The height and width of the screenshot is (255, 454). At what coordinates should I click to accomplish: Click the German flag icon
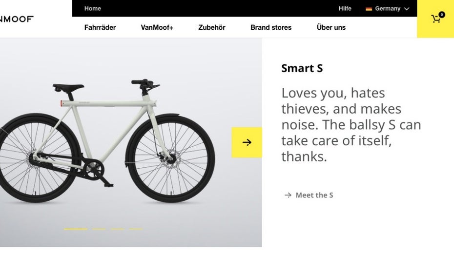369,9
